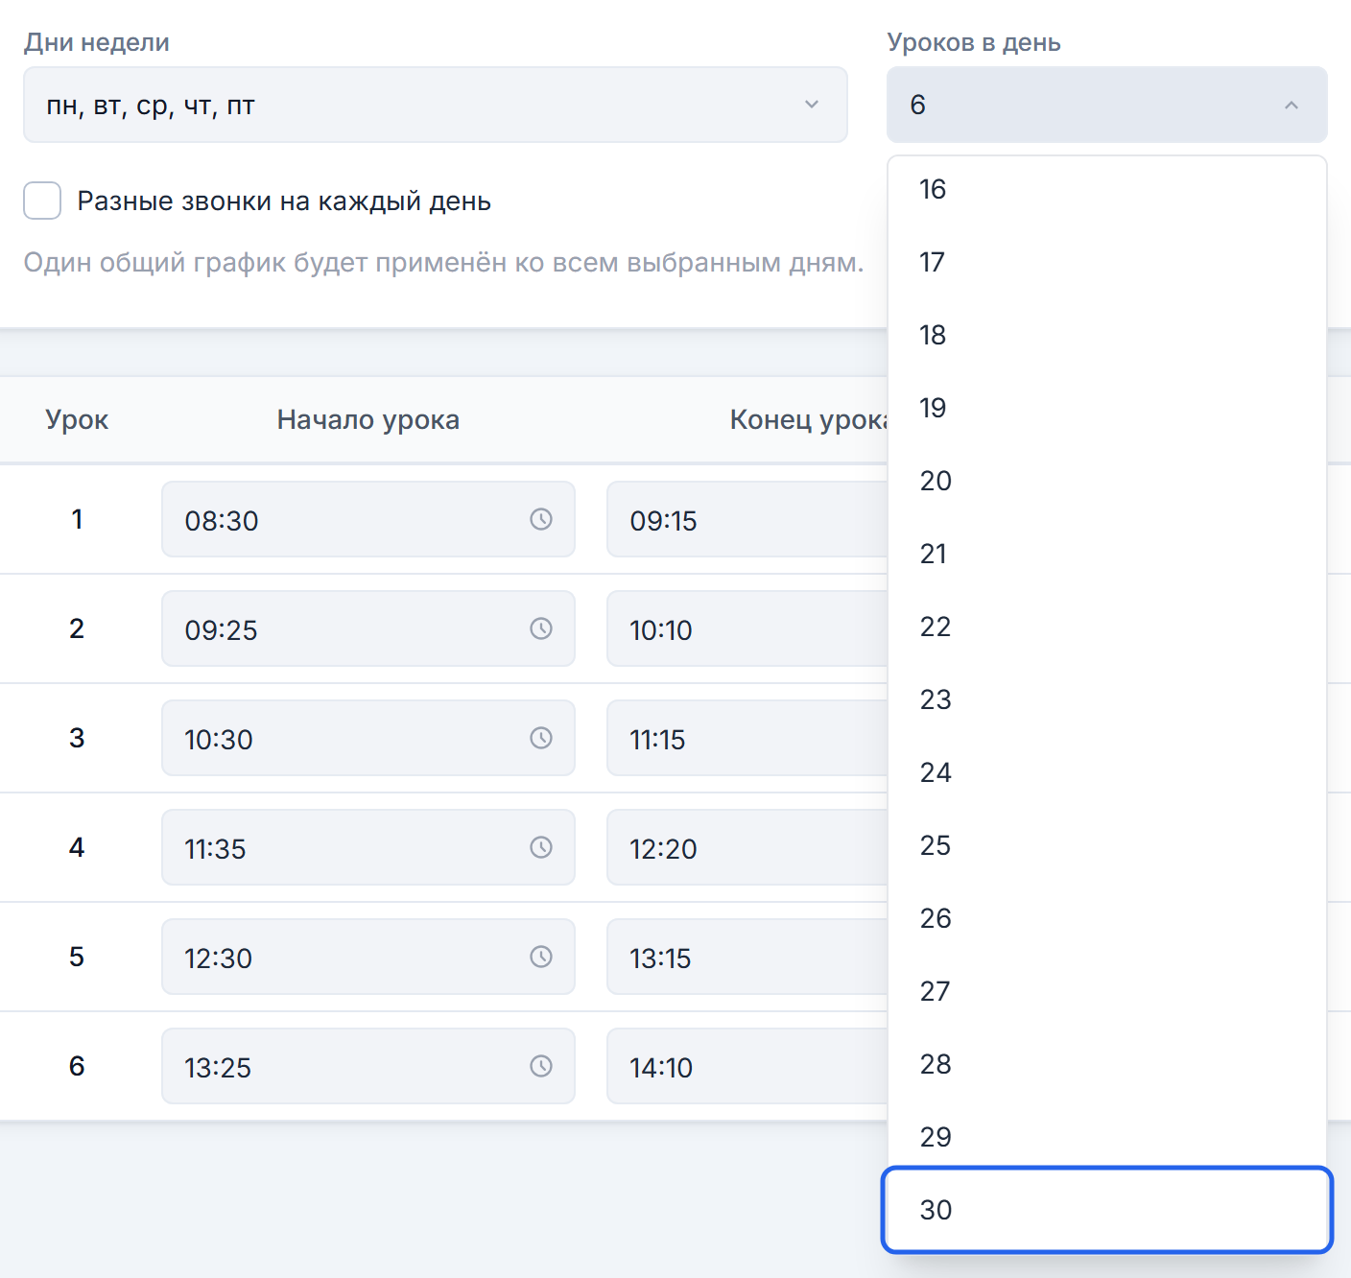Click the "Урок" column header
Viewport: 1351px width, 1278px height.
(x=77, y=420)
